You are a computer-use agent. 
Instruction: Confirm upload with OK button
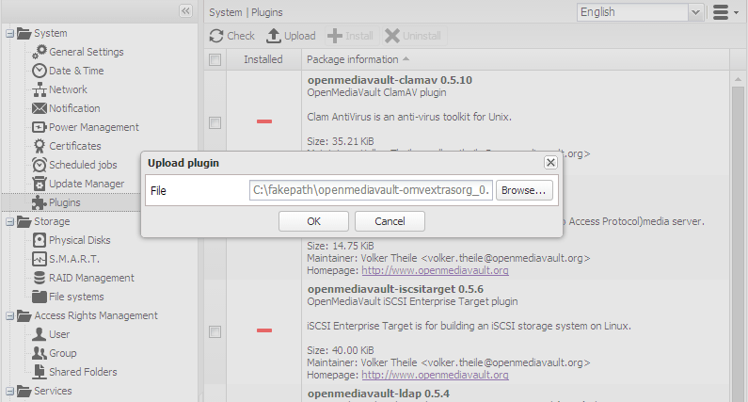coord(313,221)
